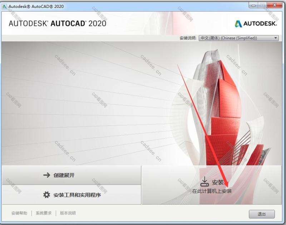Click the Exit button (退出)

click(x=262, y=214)
